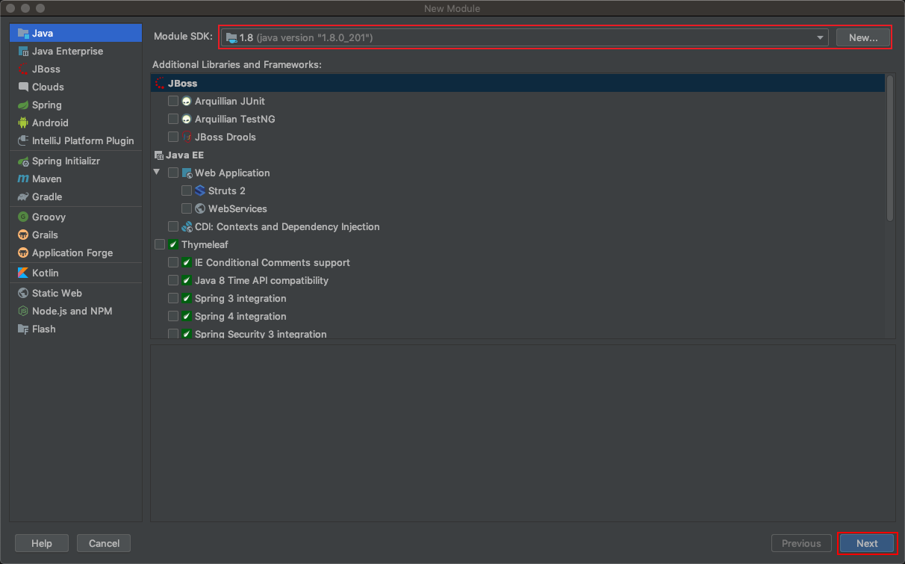Click the CDI framework icon

pos(187,226)
